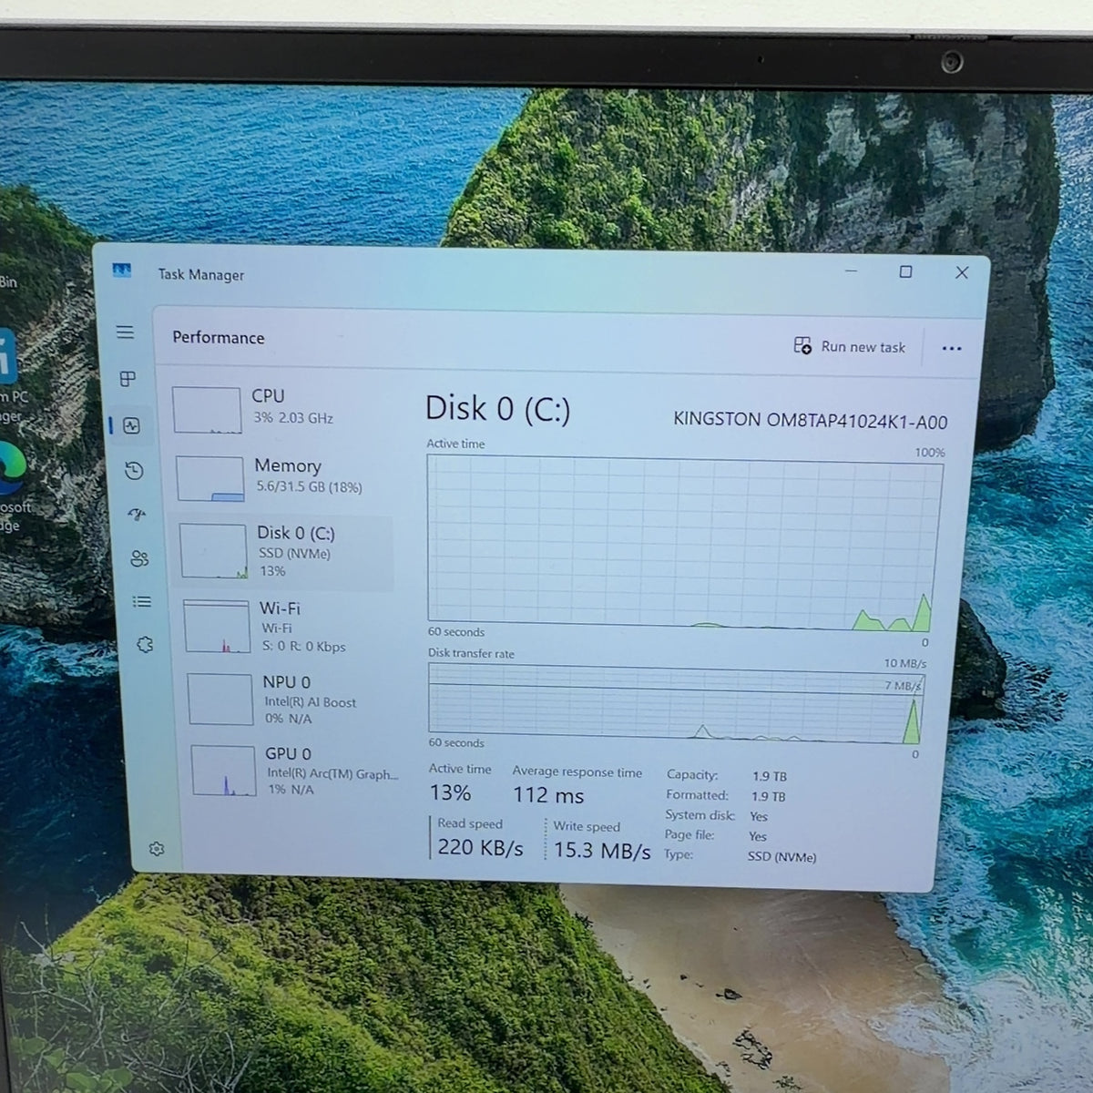Select the GPU 0 performance entry
Viewport: 1093px width, 1093px height.
coord(295,771)
